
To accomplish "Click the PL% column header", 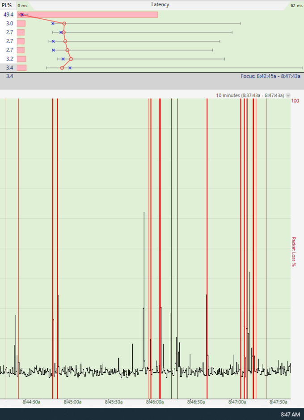I will point(7,5).
